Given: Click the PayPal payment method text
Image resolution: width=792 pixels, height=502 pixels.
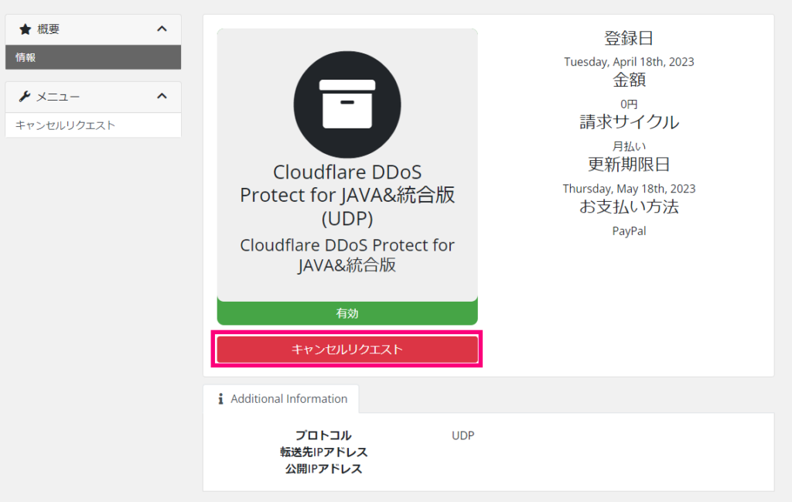Looking at the screenshot, I should [629, 231].
